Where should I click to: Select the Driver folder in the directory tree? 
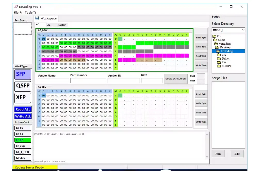pyautogui.click(x=226, y=59)
